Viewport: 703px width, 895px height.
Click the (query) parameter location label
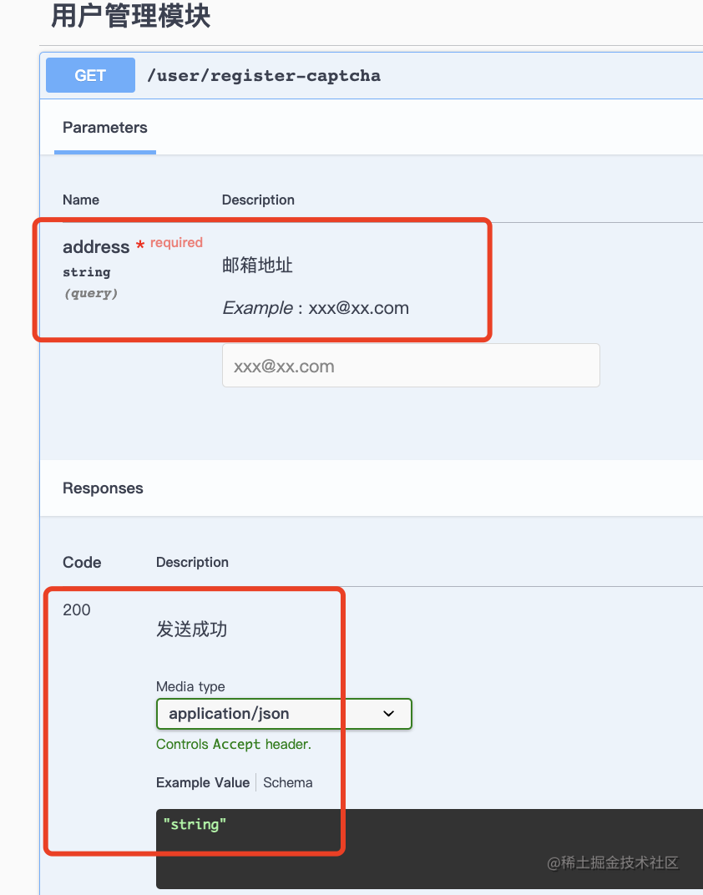point(90,293)
